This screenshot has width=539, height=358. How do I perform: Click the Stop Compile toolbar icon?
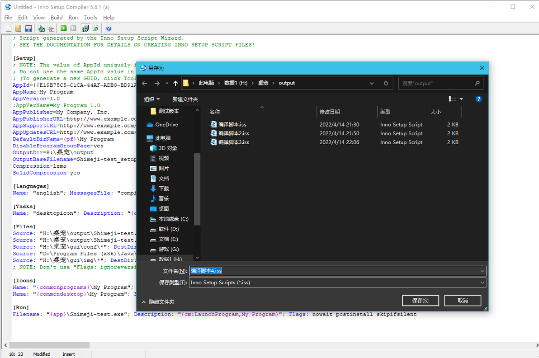click(x=51, y=28)
